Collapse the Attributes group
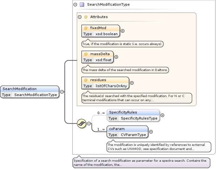Viewport: 216px width, 169px height. (x=80, y=17)
